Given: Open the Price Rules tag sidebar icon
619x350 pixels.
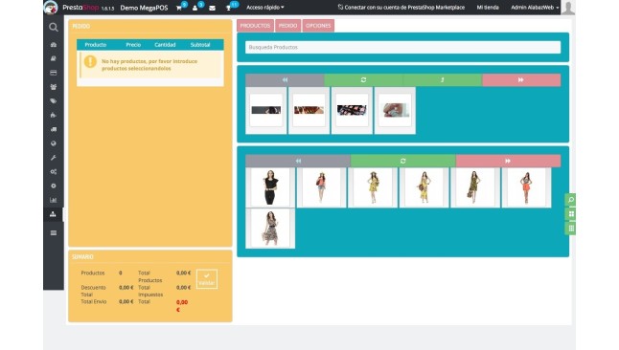Looking at the screenshot, I should click(x=54, y=101).
